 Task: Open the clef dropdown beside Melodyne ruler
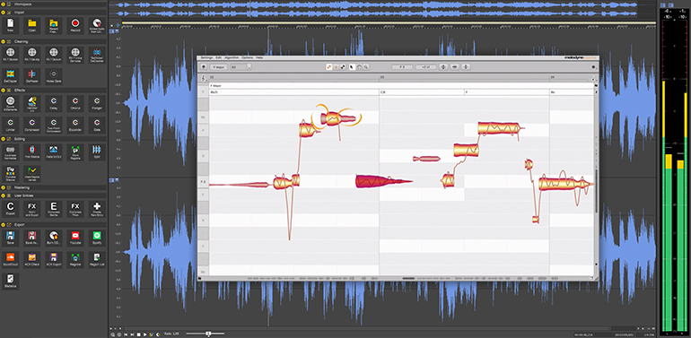(203, 78)
